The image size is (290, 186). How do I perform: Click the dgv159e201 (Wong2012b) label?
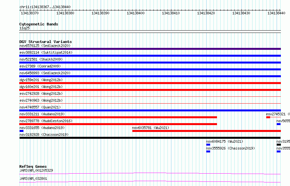[41, 80]
